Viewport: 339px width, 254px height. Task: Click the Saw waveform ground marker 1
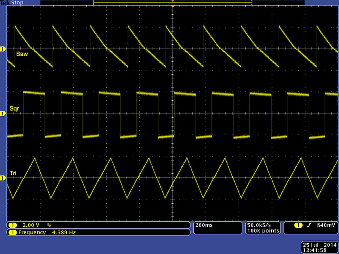click(x=3, y=50)
